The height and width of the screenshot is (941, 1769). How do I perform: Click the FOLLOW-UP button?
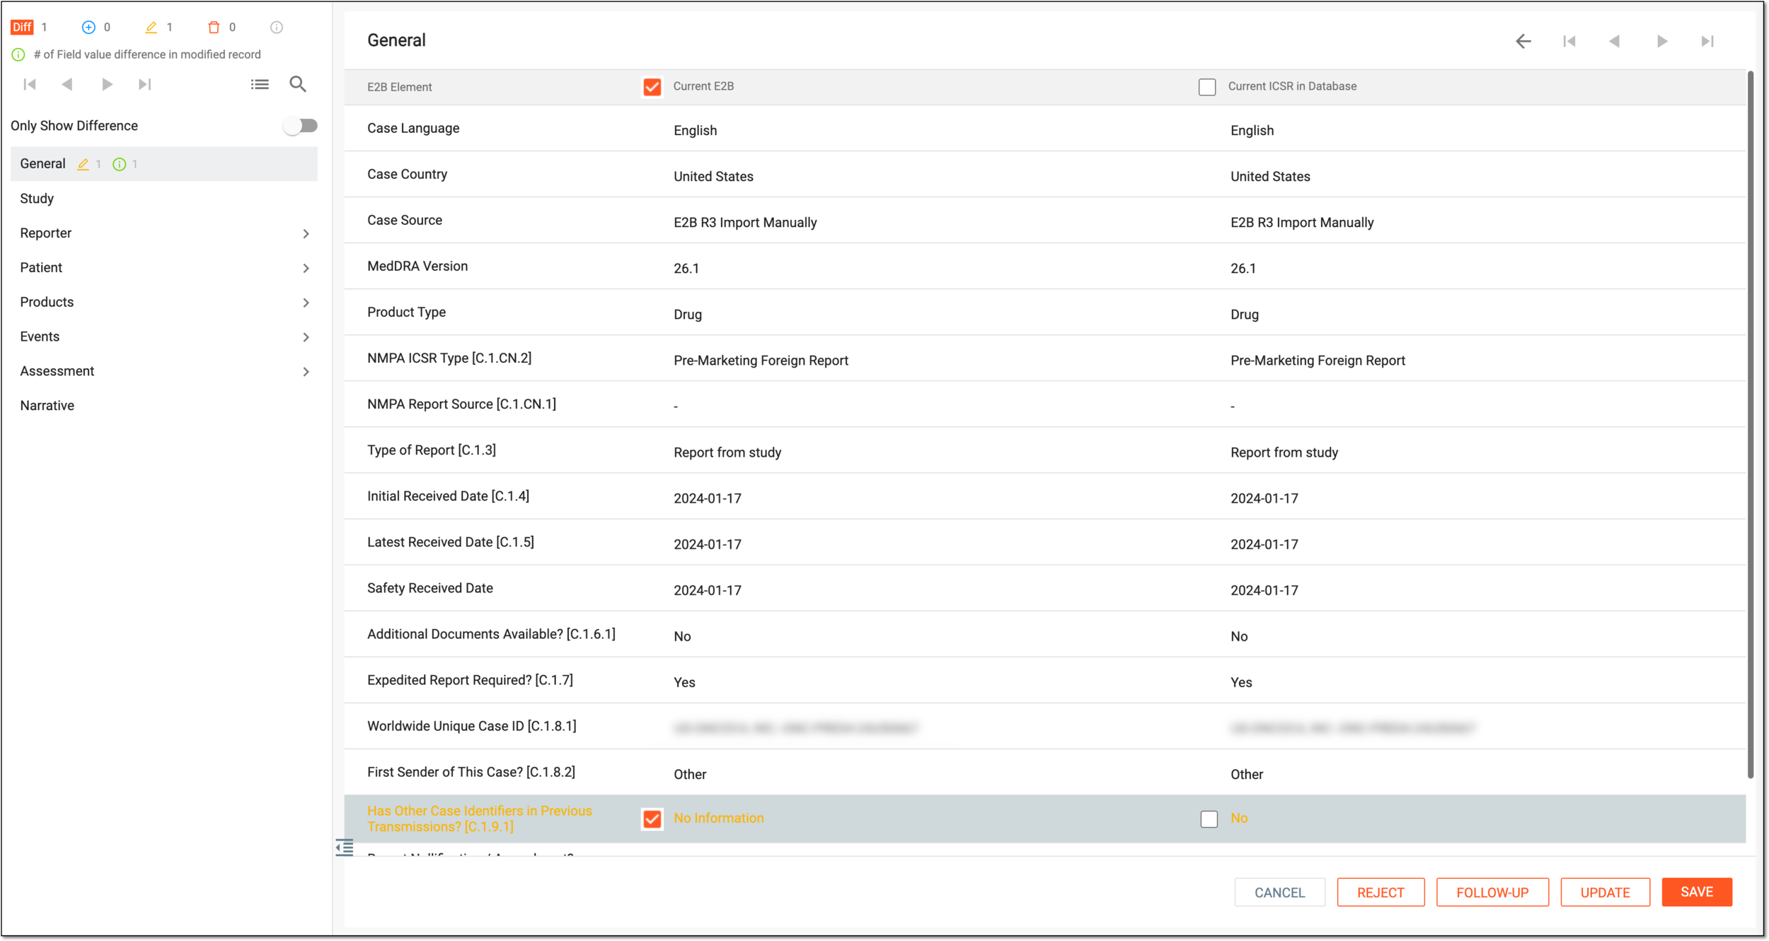click(1492, 892)
